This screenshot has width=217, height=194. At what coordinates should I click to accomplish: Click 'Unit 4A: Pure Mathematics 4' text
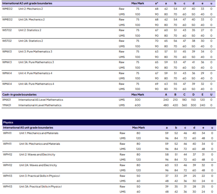click(x=36, y=84)
